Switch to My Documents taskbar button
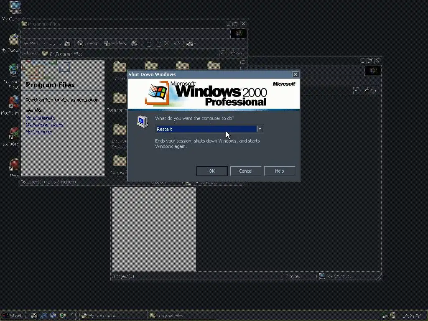 (113, 316)
